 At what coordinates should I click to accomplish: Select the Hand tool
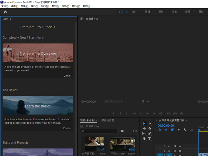[144, 138]
